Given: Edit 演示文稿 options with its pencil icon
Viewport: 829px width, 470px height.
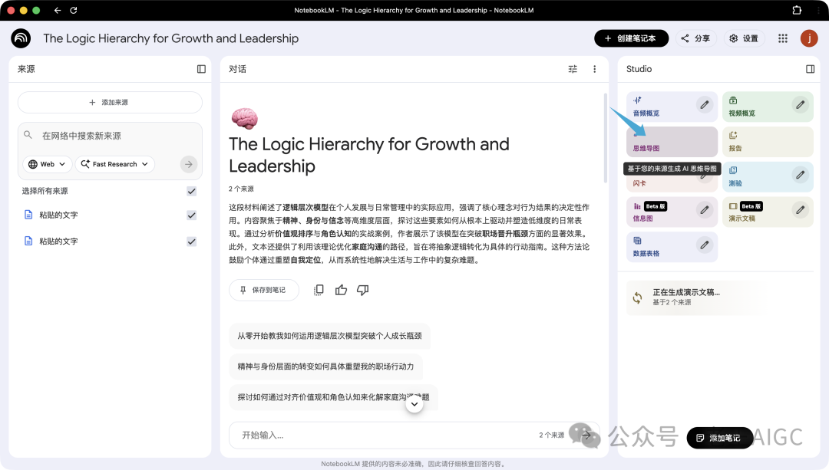Looking at the screenshot, I should pos(801,209).
